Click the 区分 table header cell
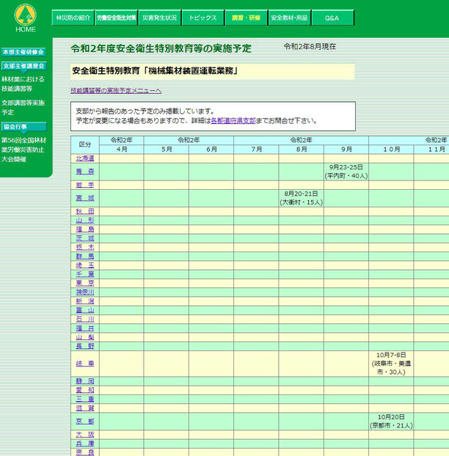The height and width of the screenshot is (456, 449). (85, 144)
